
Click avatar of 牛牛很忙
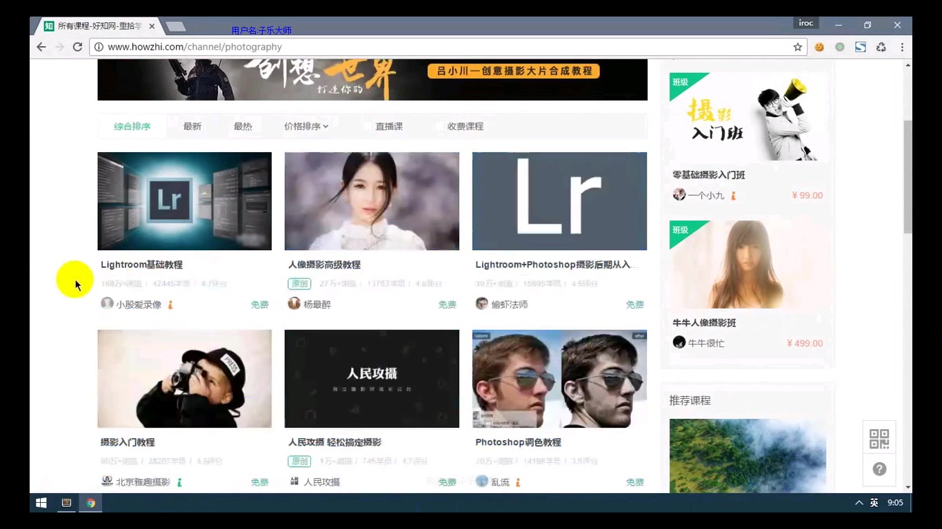coord(679,342)
